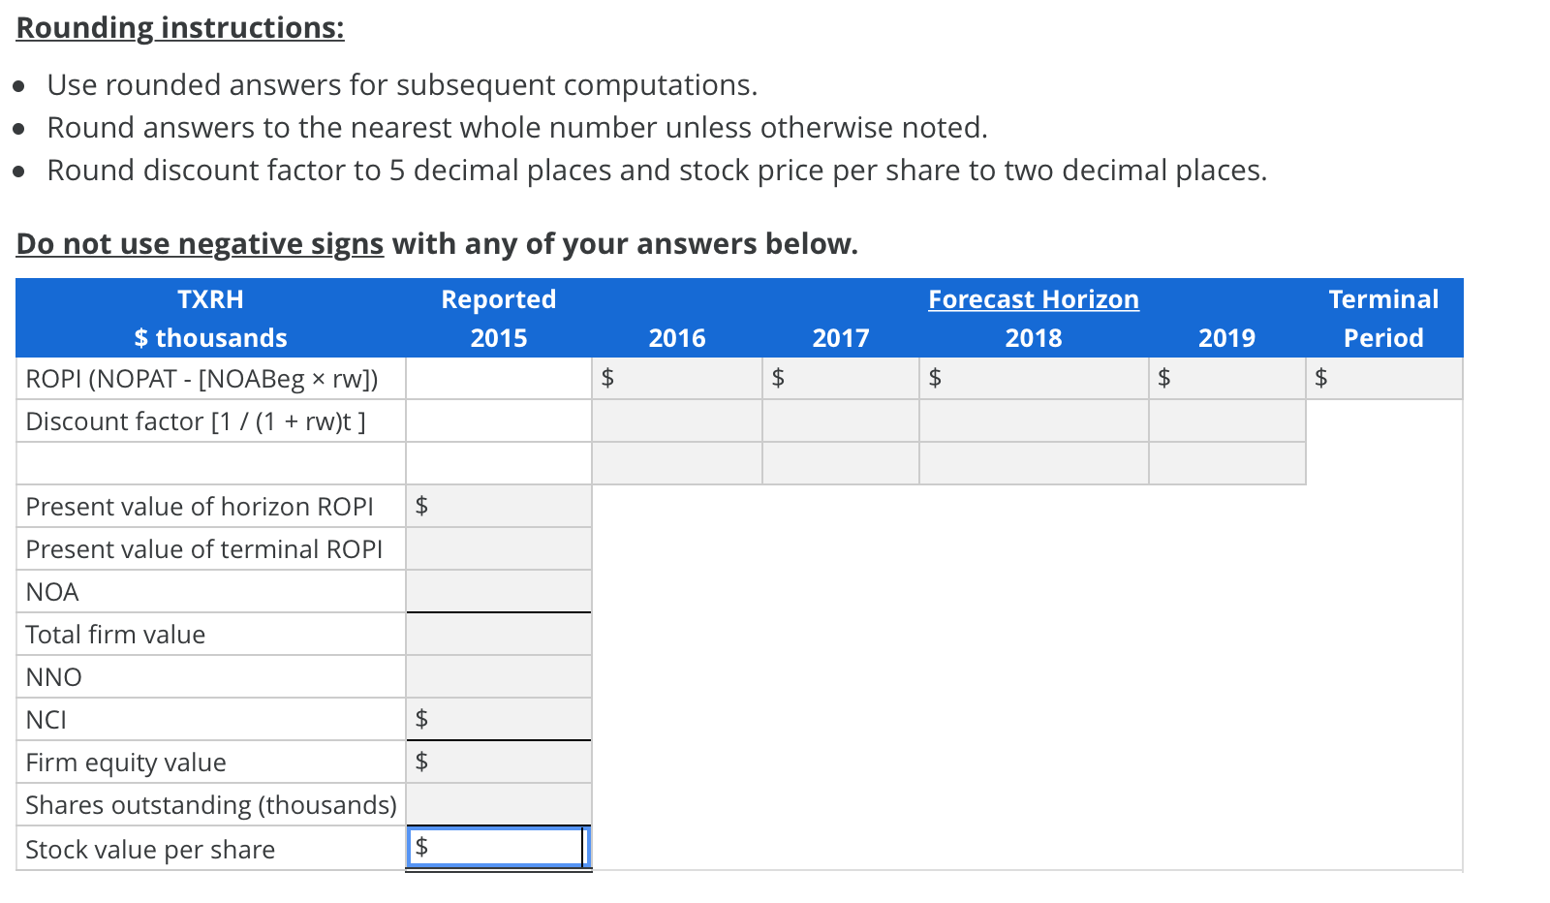Click the 'Rounding instructions:' heading
Image resolution: width=1550 pixels, height=903 pixels.
[180, 28]
